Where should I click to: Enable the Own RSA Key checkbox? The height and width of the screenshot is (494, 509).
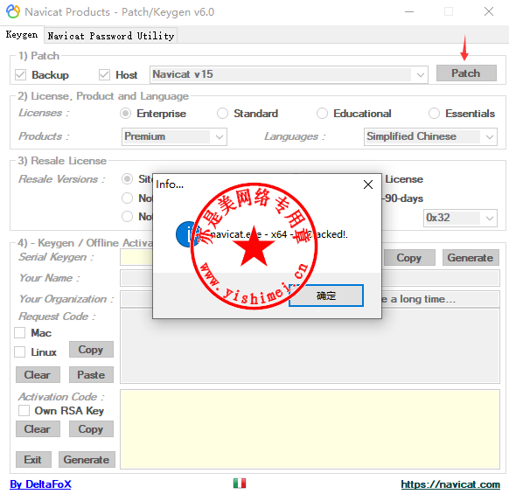tap(24, 411)
